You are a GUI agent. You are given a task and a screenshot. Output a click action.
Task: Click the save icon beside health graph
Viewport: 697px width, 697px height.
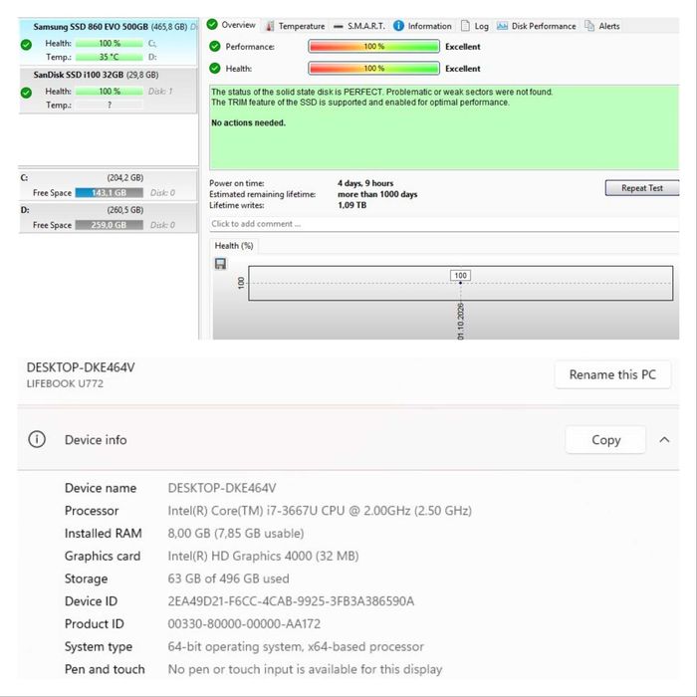click(220, 264)
